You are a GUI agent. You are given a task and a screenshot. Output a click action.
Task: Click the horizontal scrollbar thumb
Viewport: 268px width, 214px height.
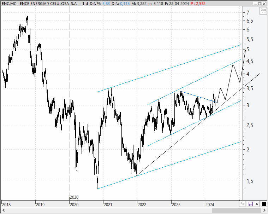236,210
